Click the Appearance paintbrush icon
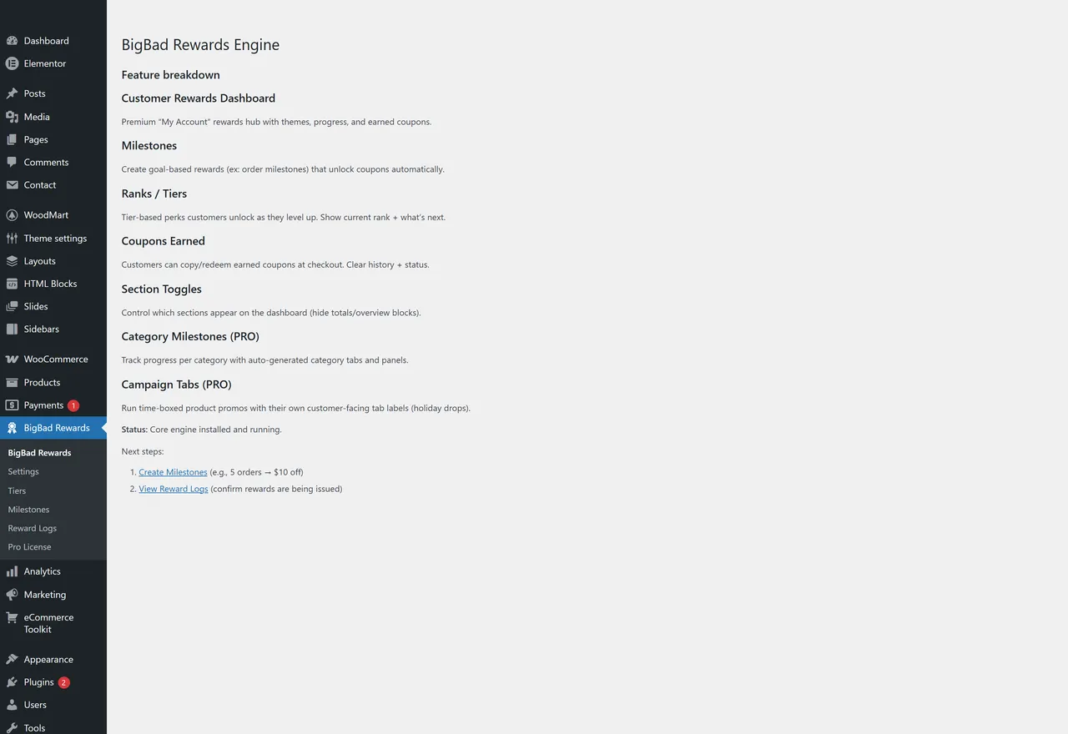The height and width of the screenshot is (734, 1068). (12, 659)
